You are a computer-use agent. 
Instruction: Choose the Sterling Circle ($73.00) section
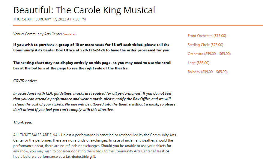click(x=205, y=45)
